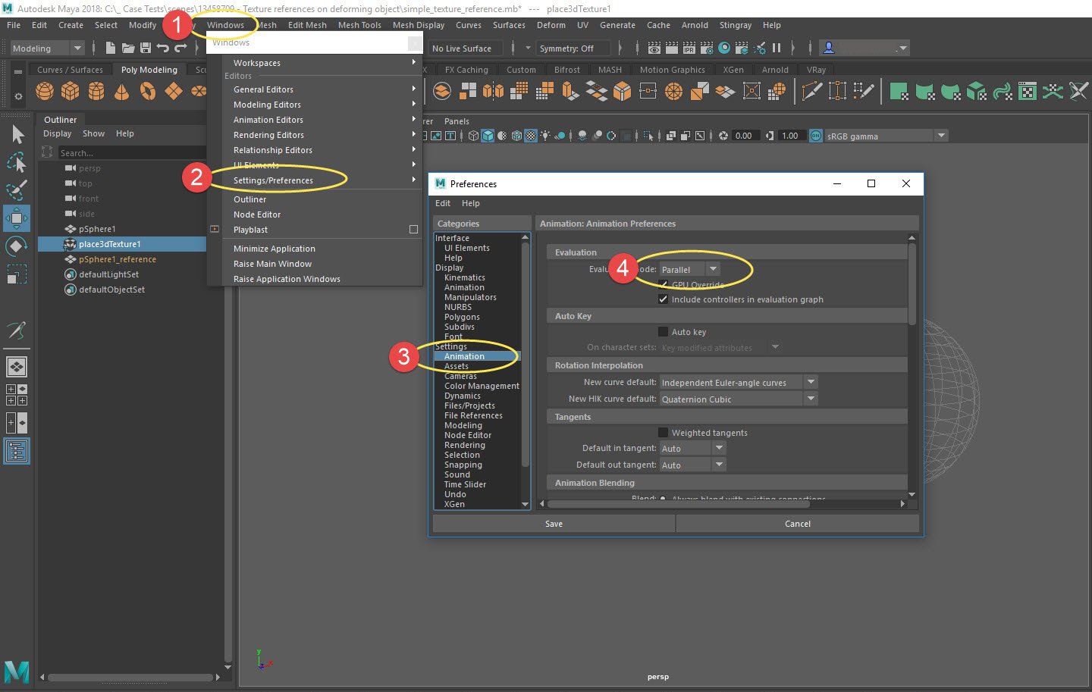Toggle smooth shade all cube icon
The image size is (1092, 692).
[488, 136]
